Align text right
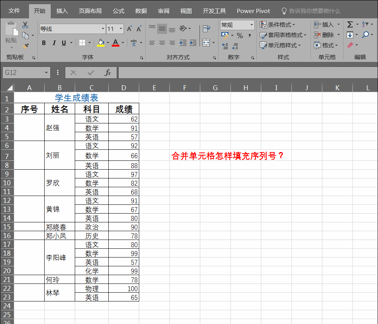Screen dimensions: 378x324 click(172, 43)
